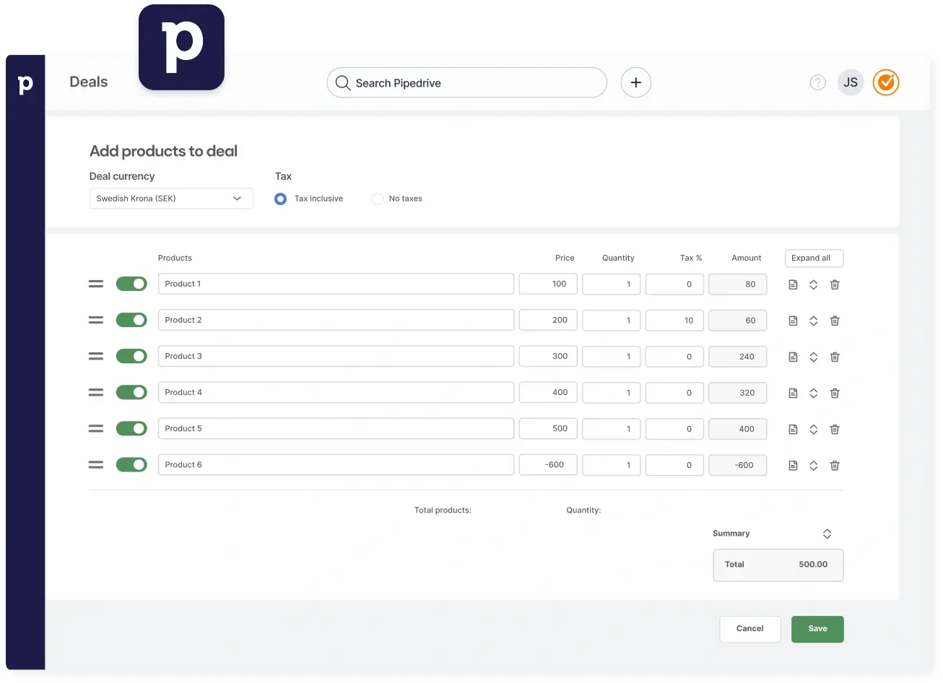Screen dimensions: 943x683
Task: Save the products to the deal
Action: tap(817, 629)
